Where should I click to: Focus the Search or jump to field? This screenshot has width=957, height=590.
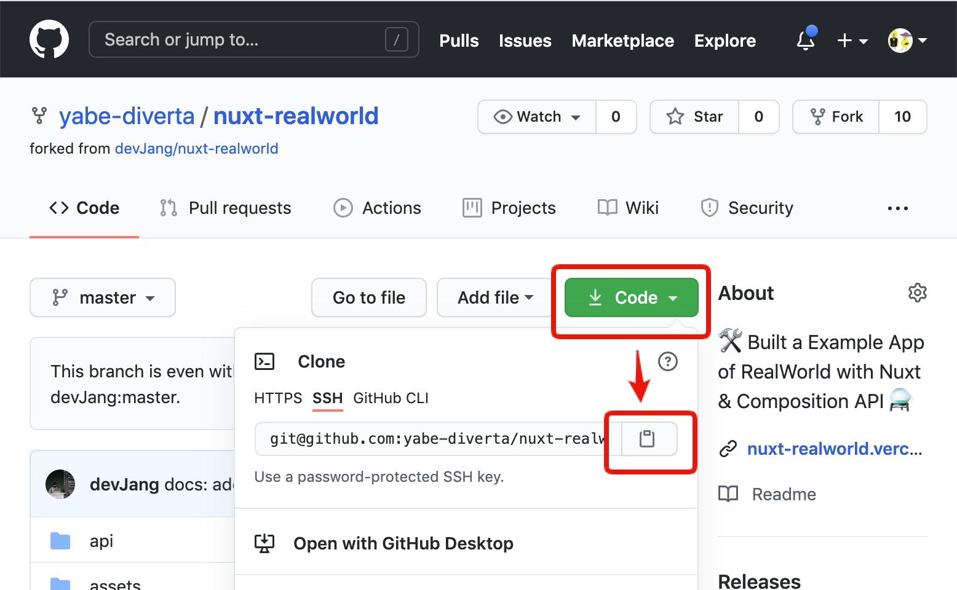[254, 39]
